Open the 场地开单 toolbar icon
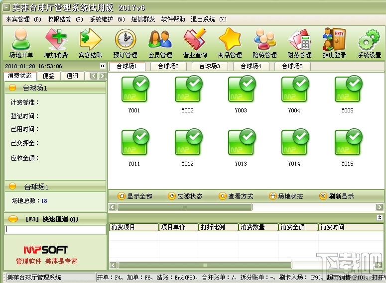The height and width of the screenshot is (283, 386). [x=21, y=43]
